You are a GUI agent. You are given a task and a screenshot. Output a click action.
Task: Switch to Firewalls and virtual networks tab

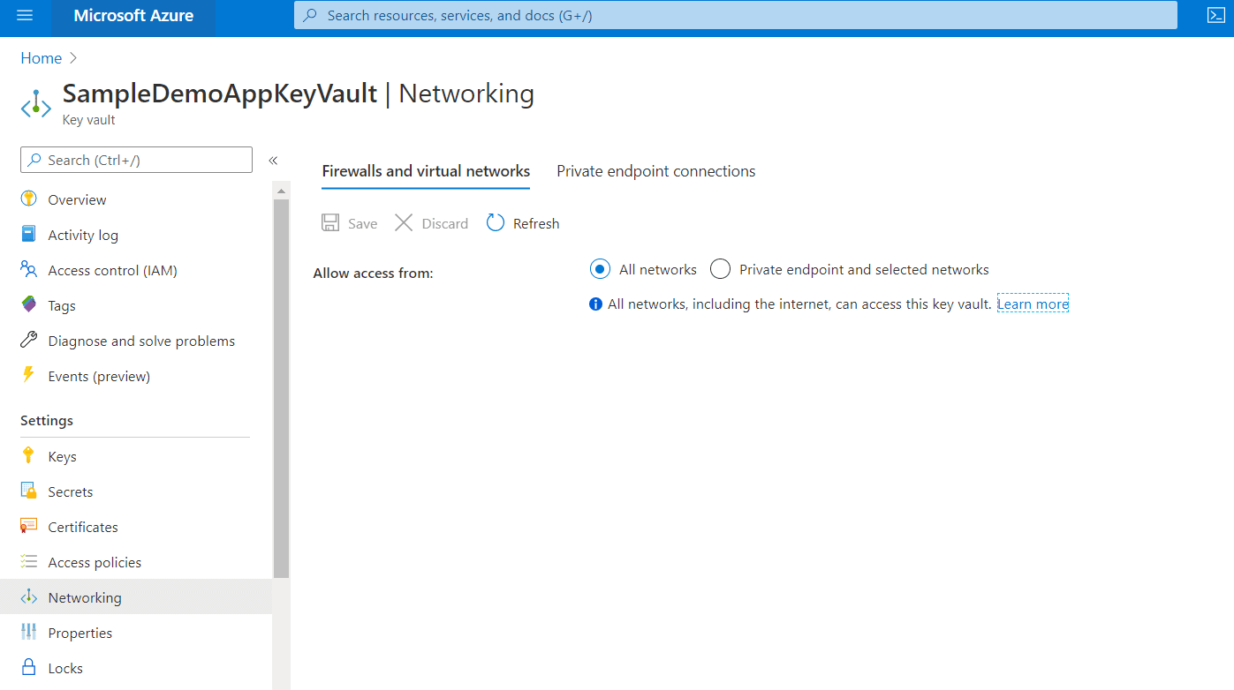click(426, 171)
